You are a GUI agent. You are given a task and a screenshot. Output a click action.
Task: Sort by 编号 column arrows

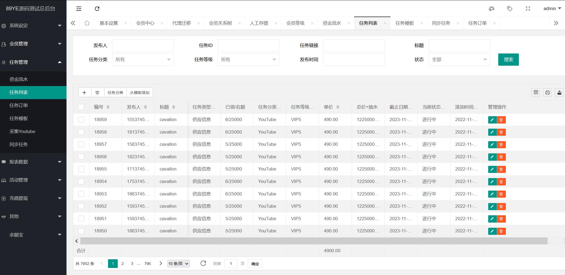tap(108, 107)
